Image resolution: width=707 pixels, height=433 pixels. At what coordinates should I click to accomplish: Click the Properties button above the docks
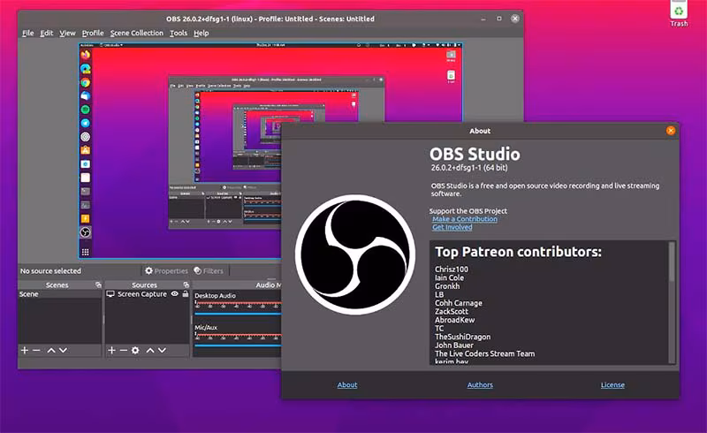tap(166, 270)
